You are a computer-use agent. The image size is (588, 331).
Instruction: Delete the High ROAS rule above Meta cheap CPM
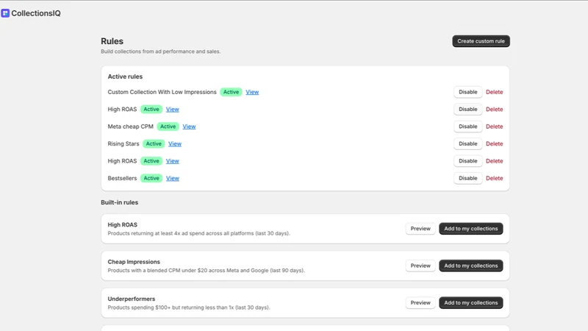494,109
